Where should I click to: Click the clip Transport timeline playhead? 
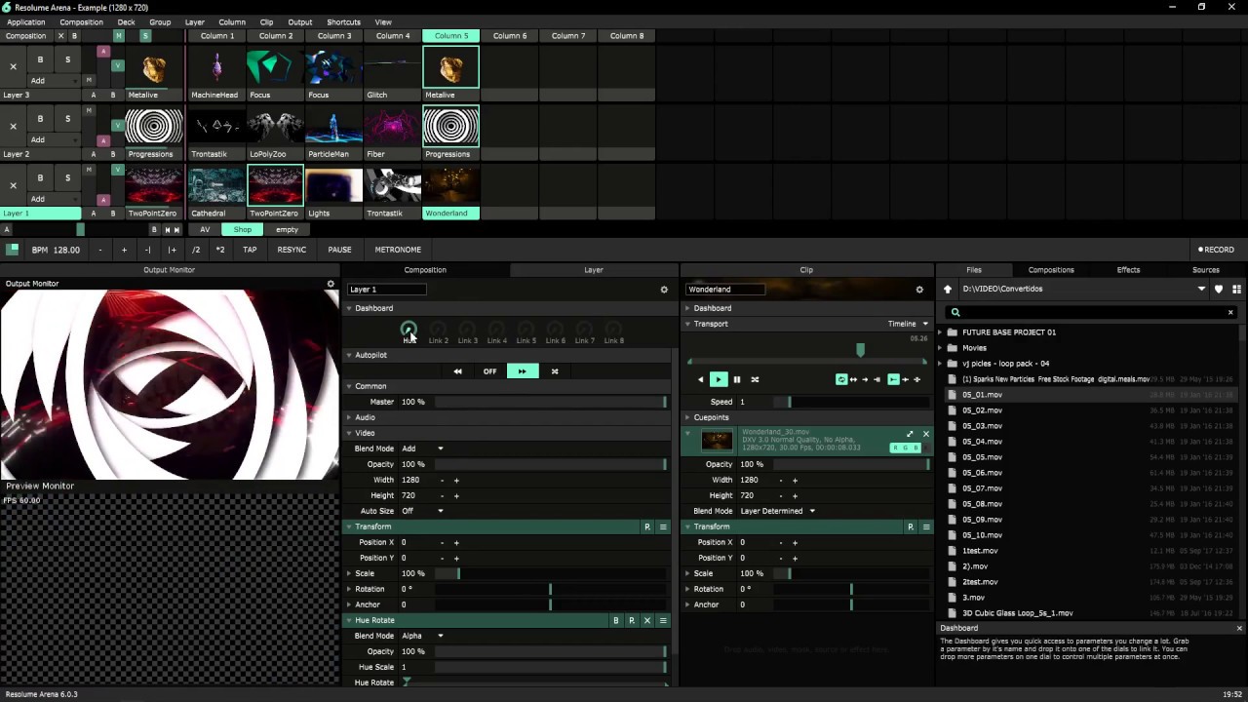click(860, 350)
